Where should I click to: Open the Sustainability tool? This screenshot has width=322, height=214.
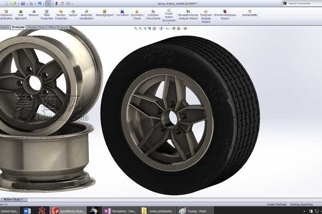(x=249, y=13)
